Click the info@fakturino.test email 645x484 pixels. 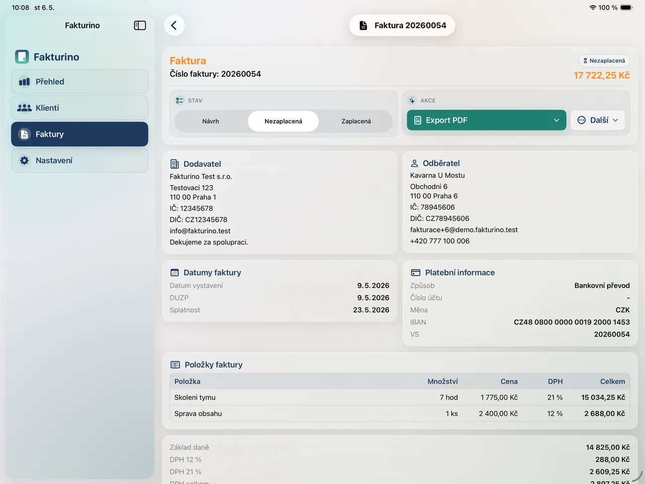[x=200, y=231]
